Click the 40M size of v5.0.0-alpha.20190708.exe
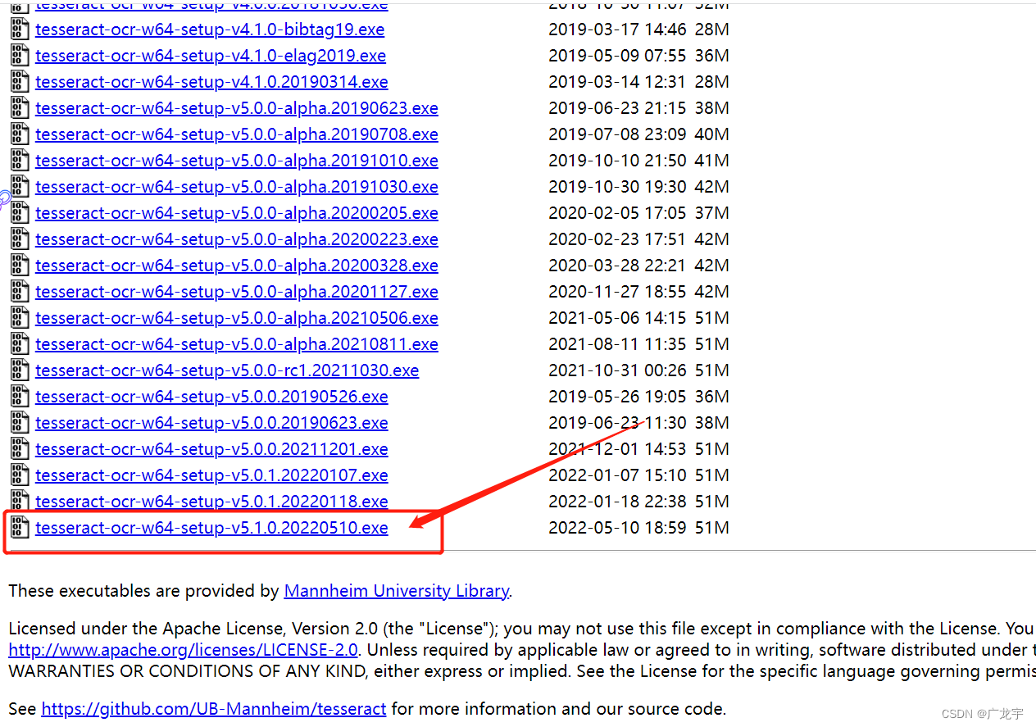This screenshot has height=727, width=1036. pyautogui.click(x=711, y=134)
